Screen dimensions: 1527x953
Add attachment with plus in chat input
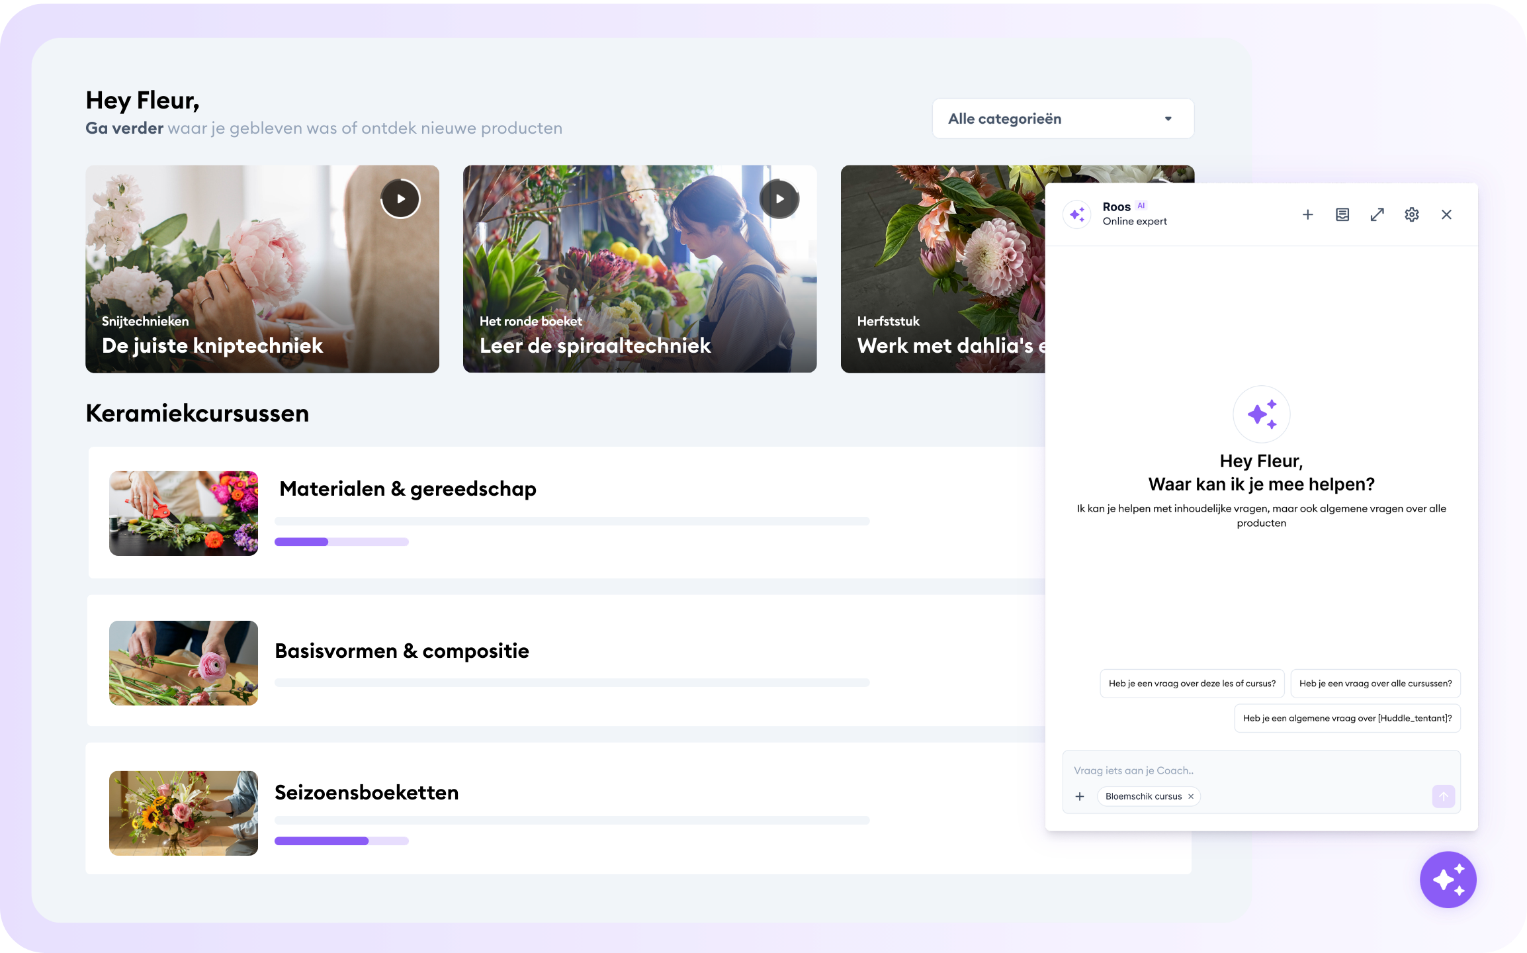[x=1080, y=796]
